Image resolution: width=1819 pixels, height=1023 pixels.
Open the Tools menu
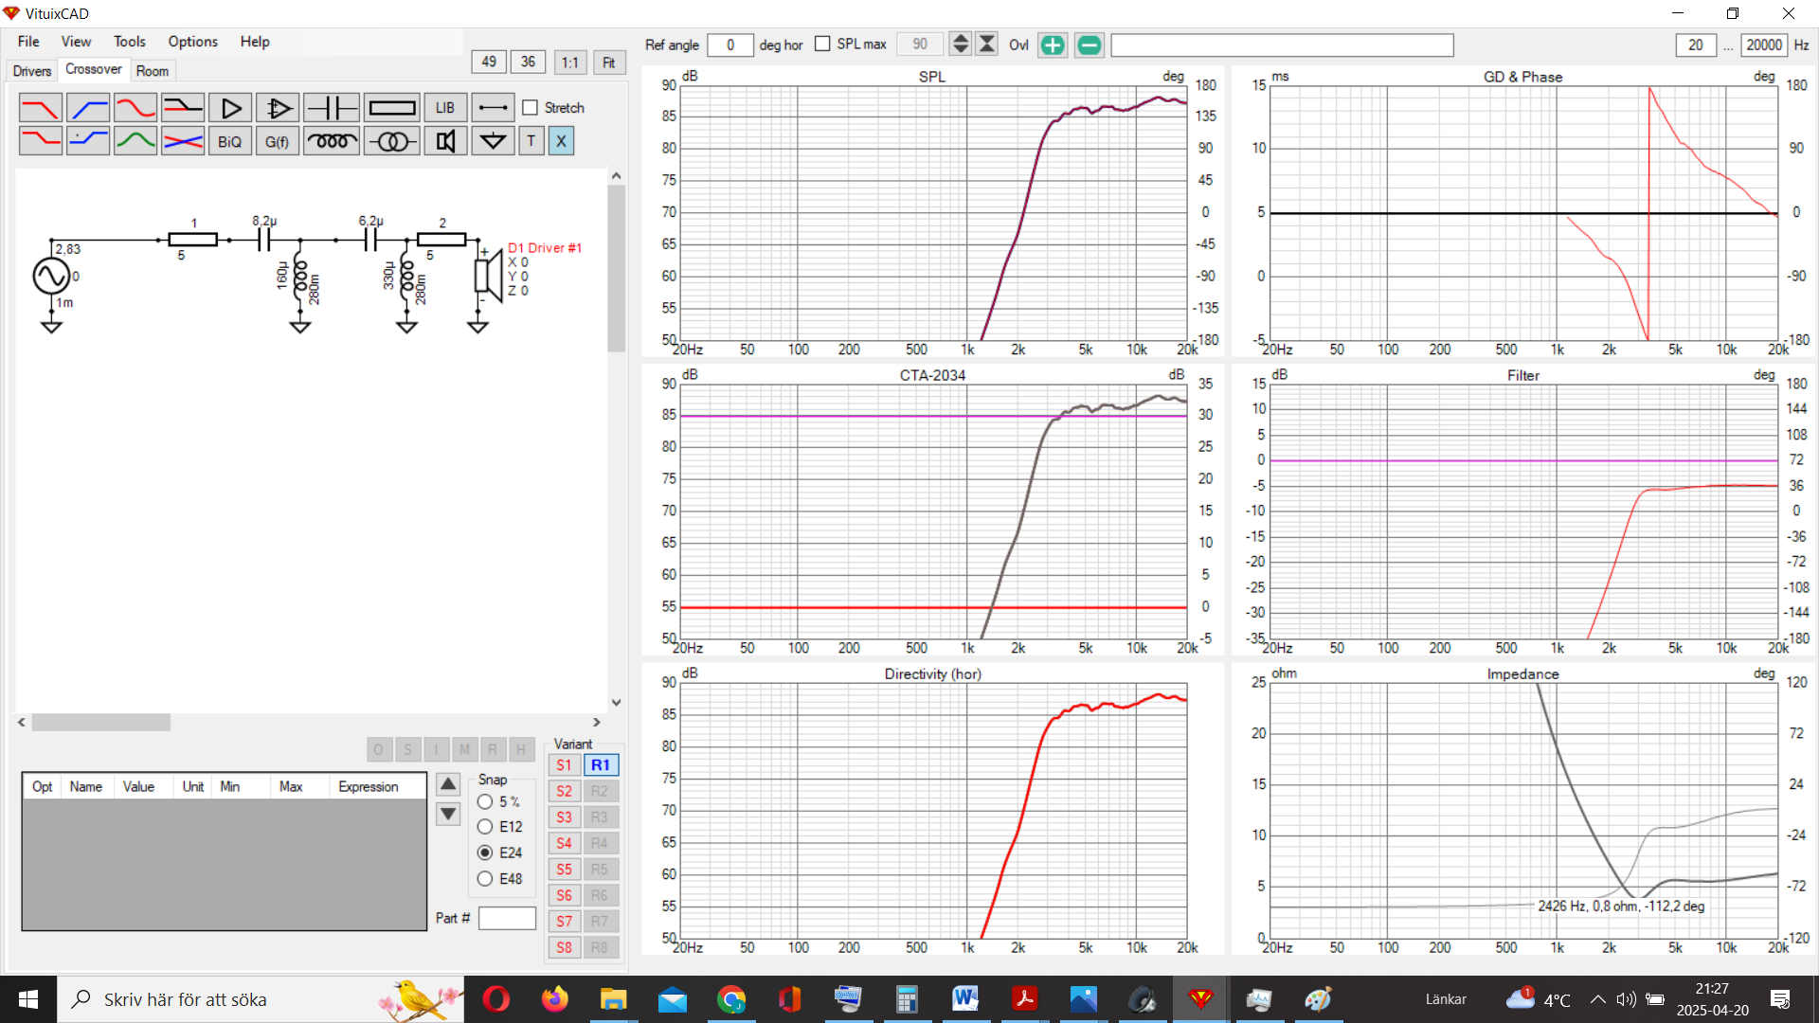coord(130,42)
